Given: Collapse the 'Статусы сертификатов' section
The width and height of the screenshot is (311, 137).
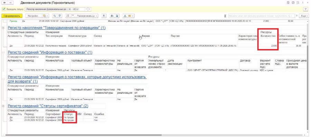Looking at the screenshot, I should 3,106.
